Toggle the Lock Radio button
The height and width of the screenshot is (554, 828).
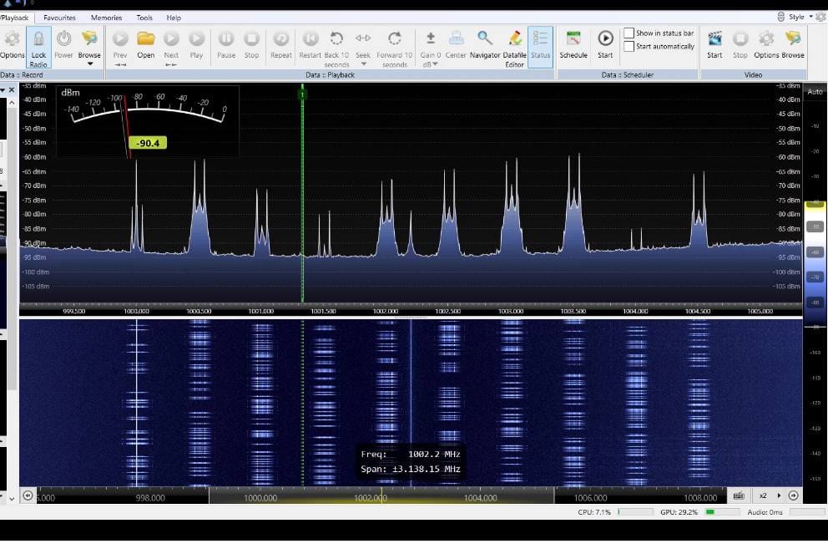coord(38,48)
